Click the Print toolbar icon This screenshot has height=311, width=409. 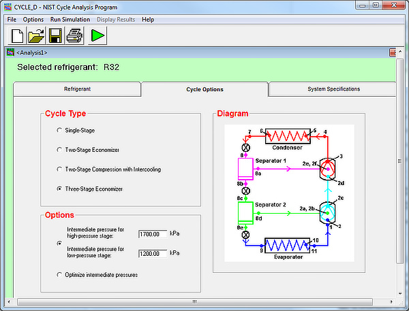[x=74, y=35]
